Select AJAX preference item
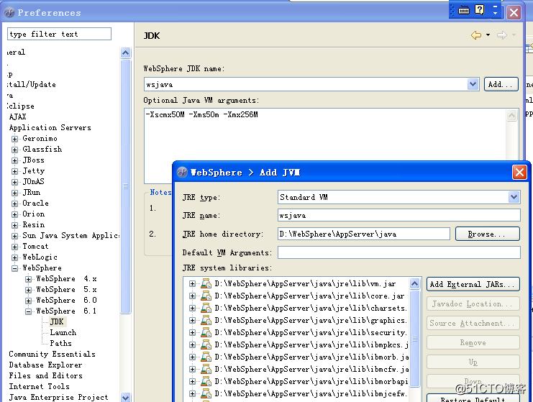Viewport: 533px width, 402px height. pos(18,117)
